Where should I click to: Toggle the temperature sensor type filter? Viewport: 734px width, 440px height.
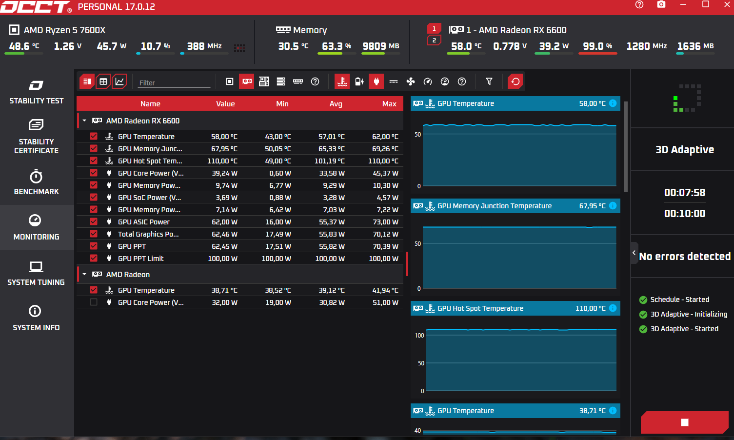(x=342, y=81)
